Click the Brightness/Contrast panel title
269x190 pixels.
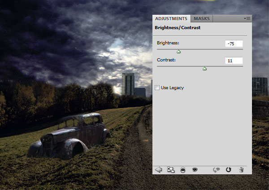click(178, 28)
